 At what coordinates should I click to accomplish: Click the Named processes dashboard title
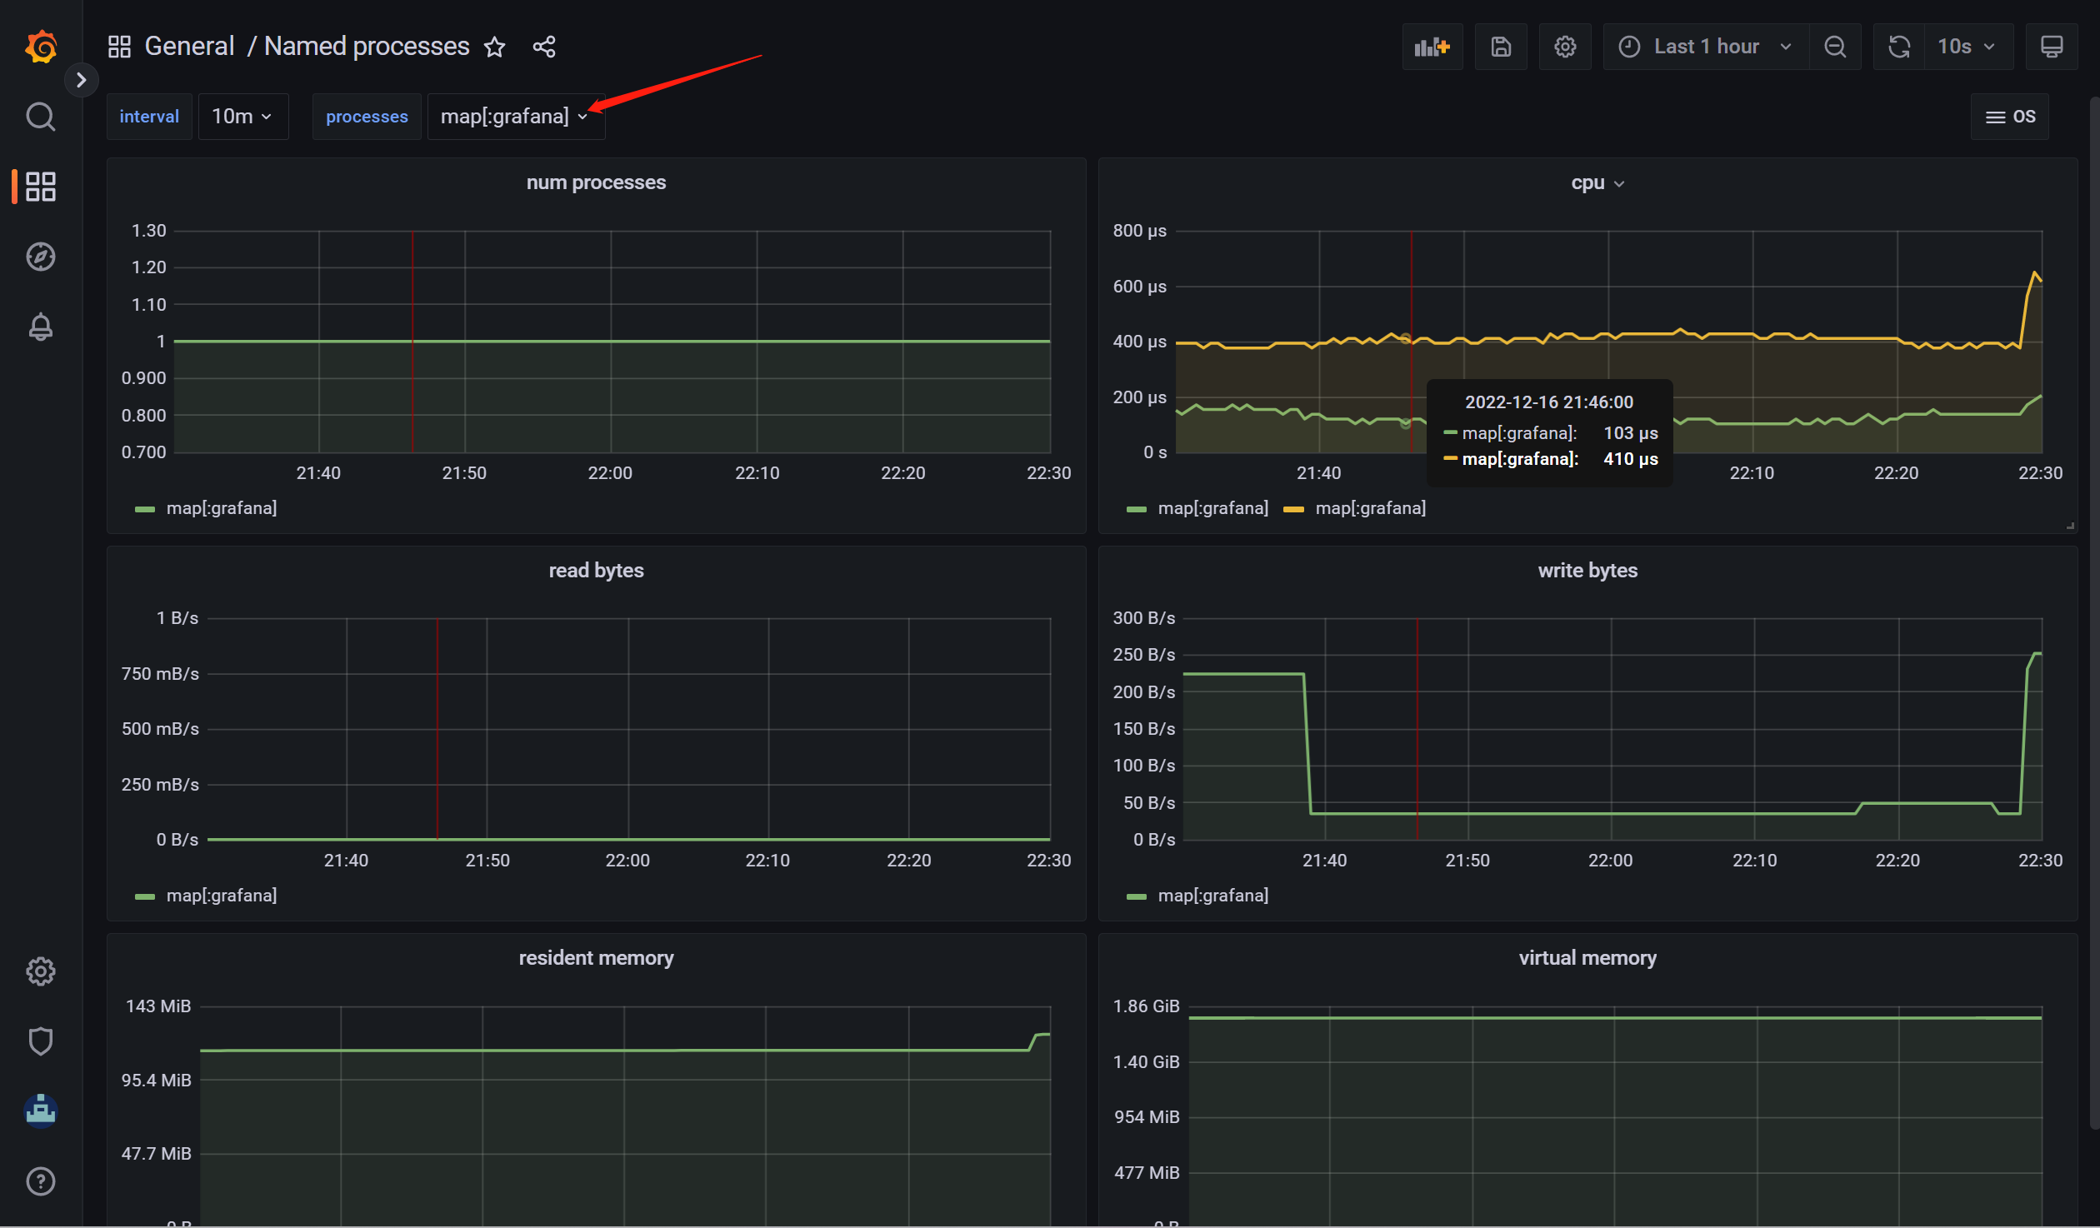[367, 46]
